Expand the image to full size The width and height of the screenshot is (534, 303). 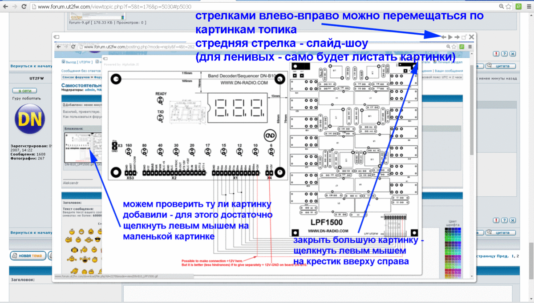(464, 37)
